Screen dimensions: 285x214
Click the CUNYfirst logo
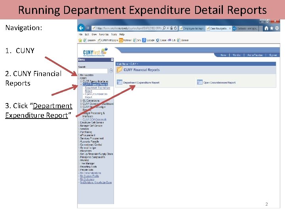click(95, 52)
